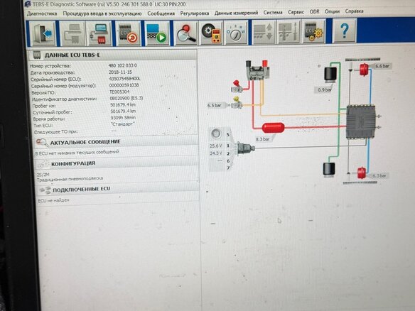Click the 24.3 V pin 2 voltage
This screenshot has height=311, width=415.
216,153
